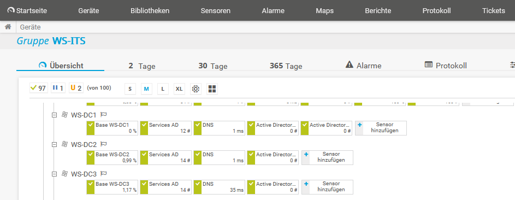Screen dimensions: 515x200
Task: Open the Alarme tab with warning icon
Action: pyautogui.click(x=363, y=66)
